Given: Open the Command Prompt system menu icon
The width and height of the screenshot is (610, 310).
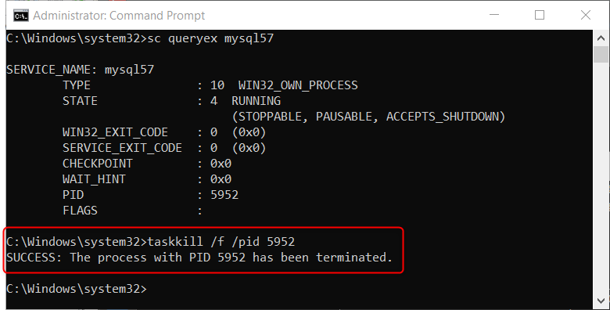Looking at the screenshot, I should click(x=20, y=16).
